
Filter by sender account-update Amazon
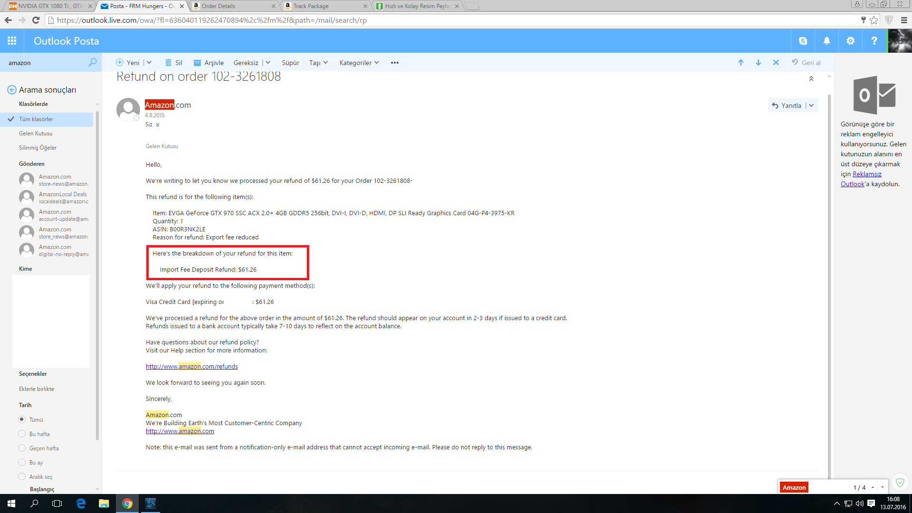[54, 215]
